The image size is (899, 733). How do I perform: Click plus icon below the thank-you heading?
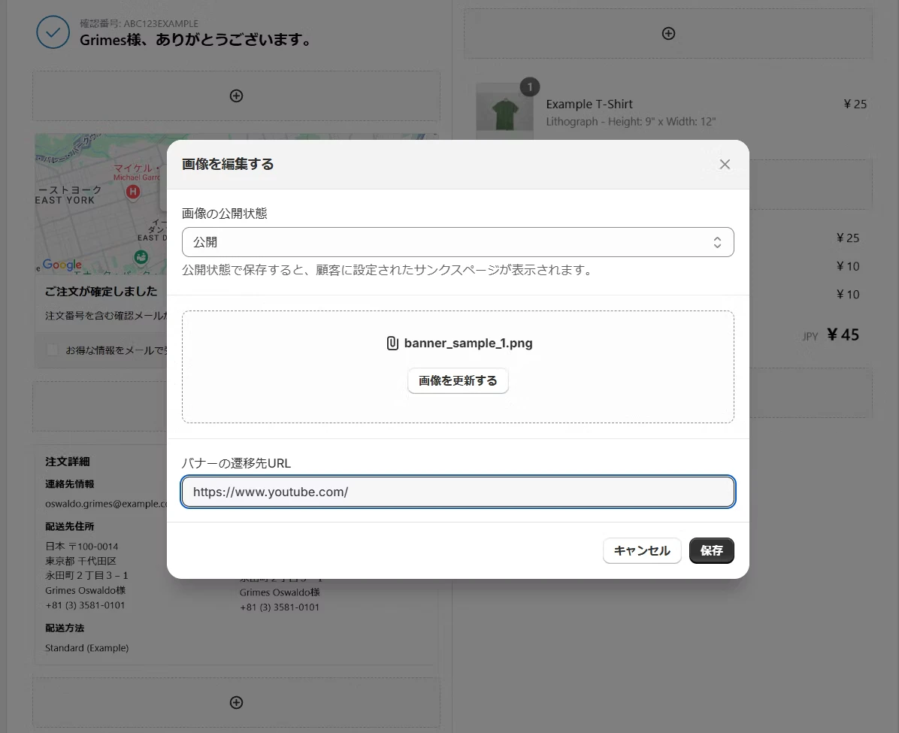[236, 95]
